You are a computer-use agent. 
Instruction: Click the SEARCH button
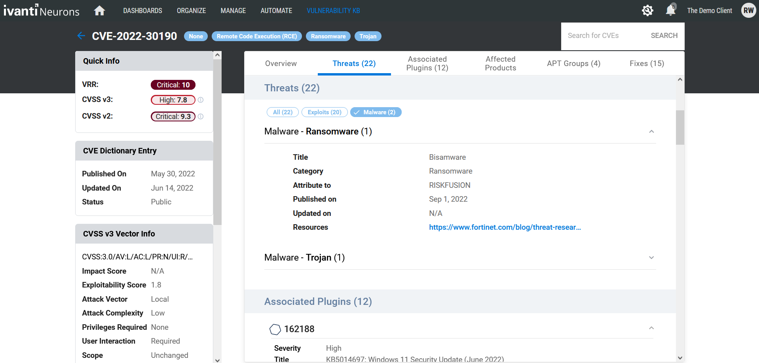(664, 36)
